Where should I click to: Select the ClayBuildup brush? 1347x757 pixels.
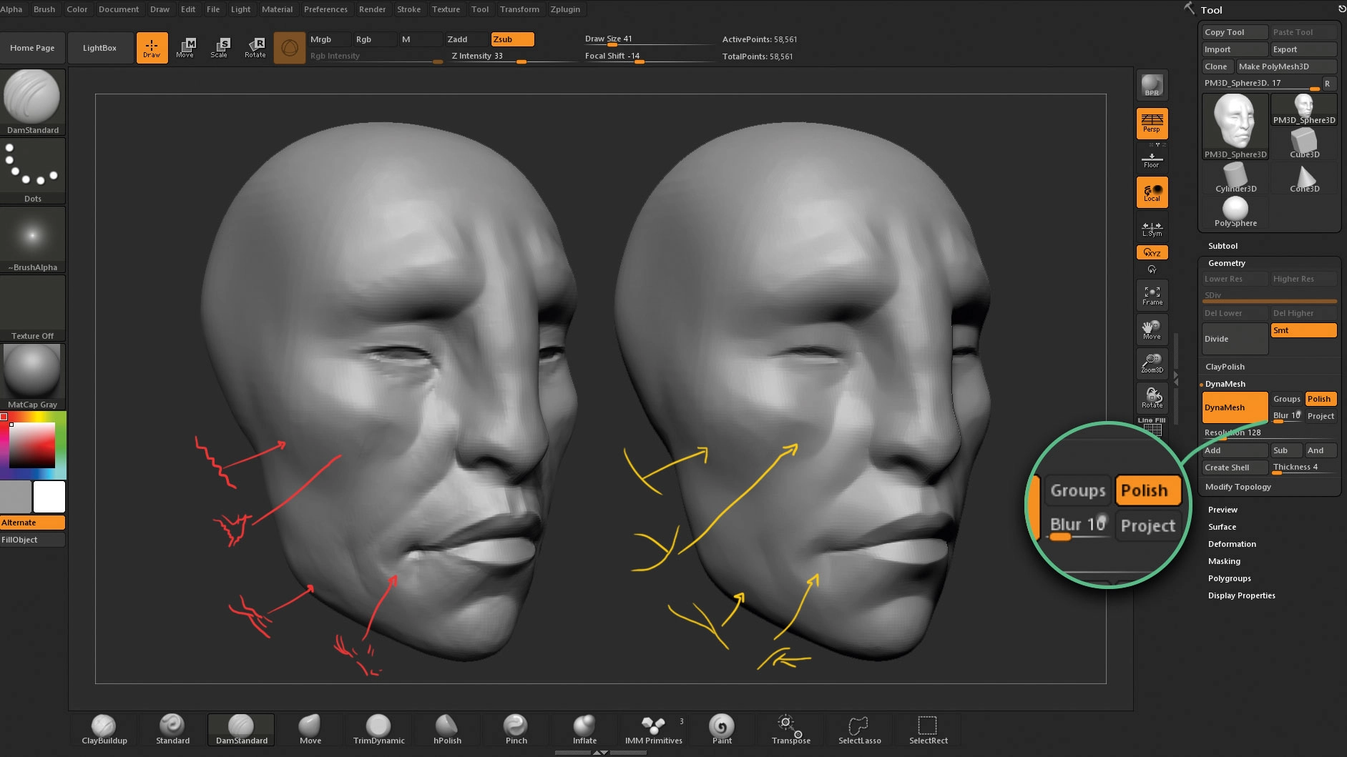(104, 730)
